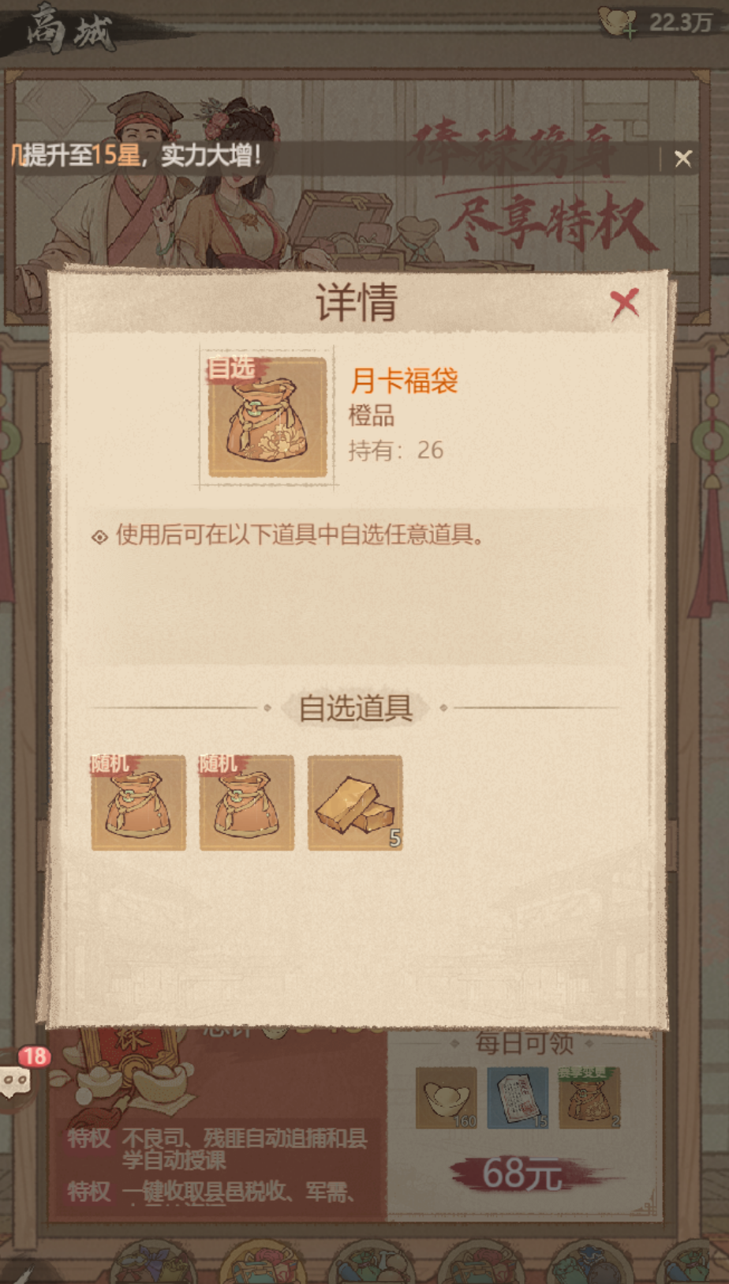View the lucky bag daily reward
Screen dimensions: 729x1284
589,1098
